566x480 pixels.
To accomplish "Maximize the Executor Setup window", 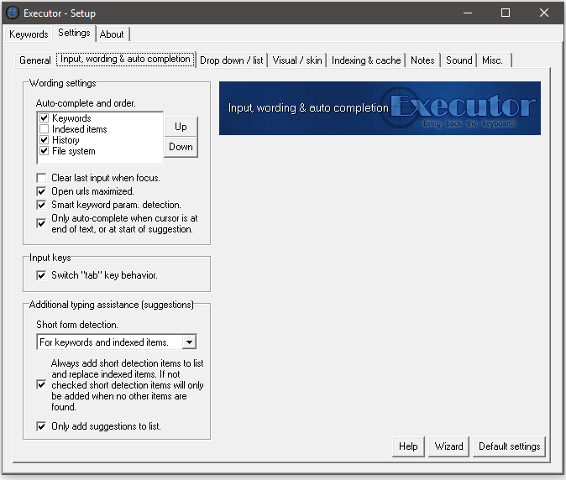I will 506,13.
